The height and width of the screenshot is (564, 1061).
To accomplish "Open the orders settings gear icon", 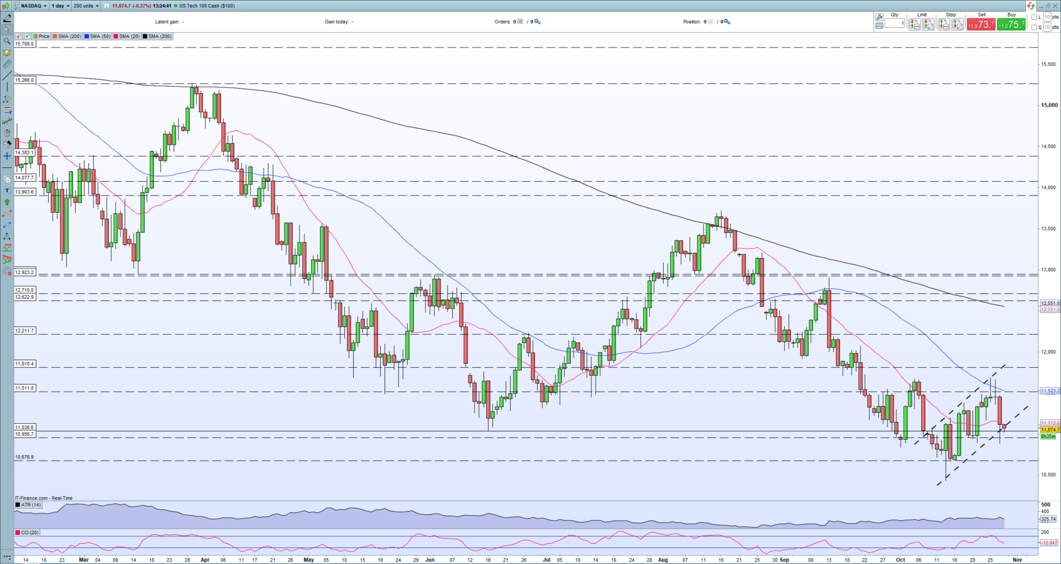I will click(x=538, y=22).
